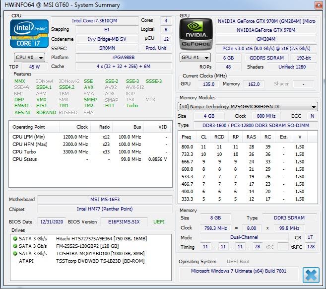The image size is (326, 289).
Task: Click the BIOS date 12/31/2020 field
Action: click(52, 222)
